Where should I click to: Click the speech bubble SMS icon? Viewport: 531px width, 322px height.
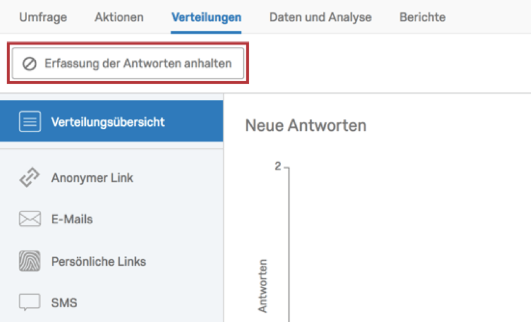click(30, 302)
